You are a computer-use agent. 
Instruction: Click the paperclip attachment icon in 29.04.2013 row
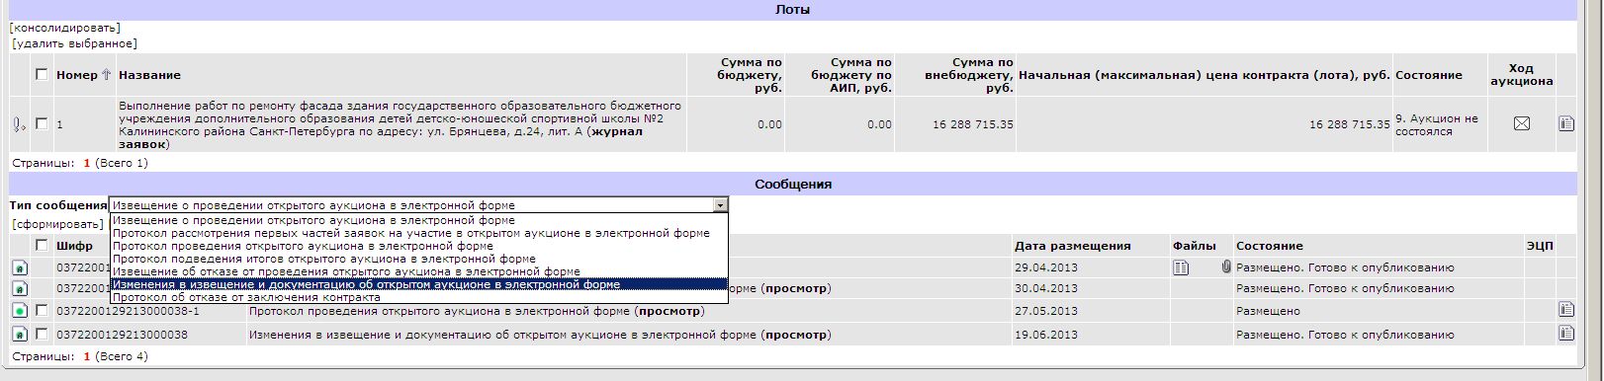click(1226, 267)
